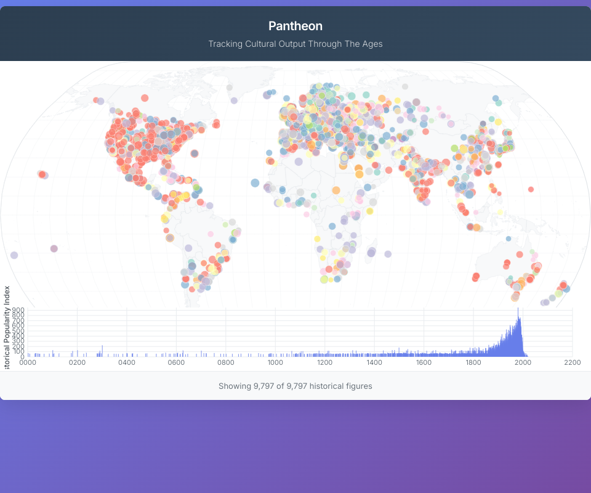Click the lavender dot at the map's far western edge
The width and height of the screenshot is (591, 493).
tap(14, 255)
